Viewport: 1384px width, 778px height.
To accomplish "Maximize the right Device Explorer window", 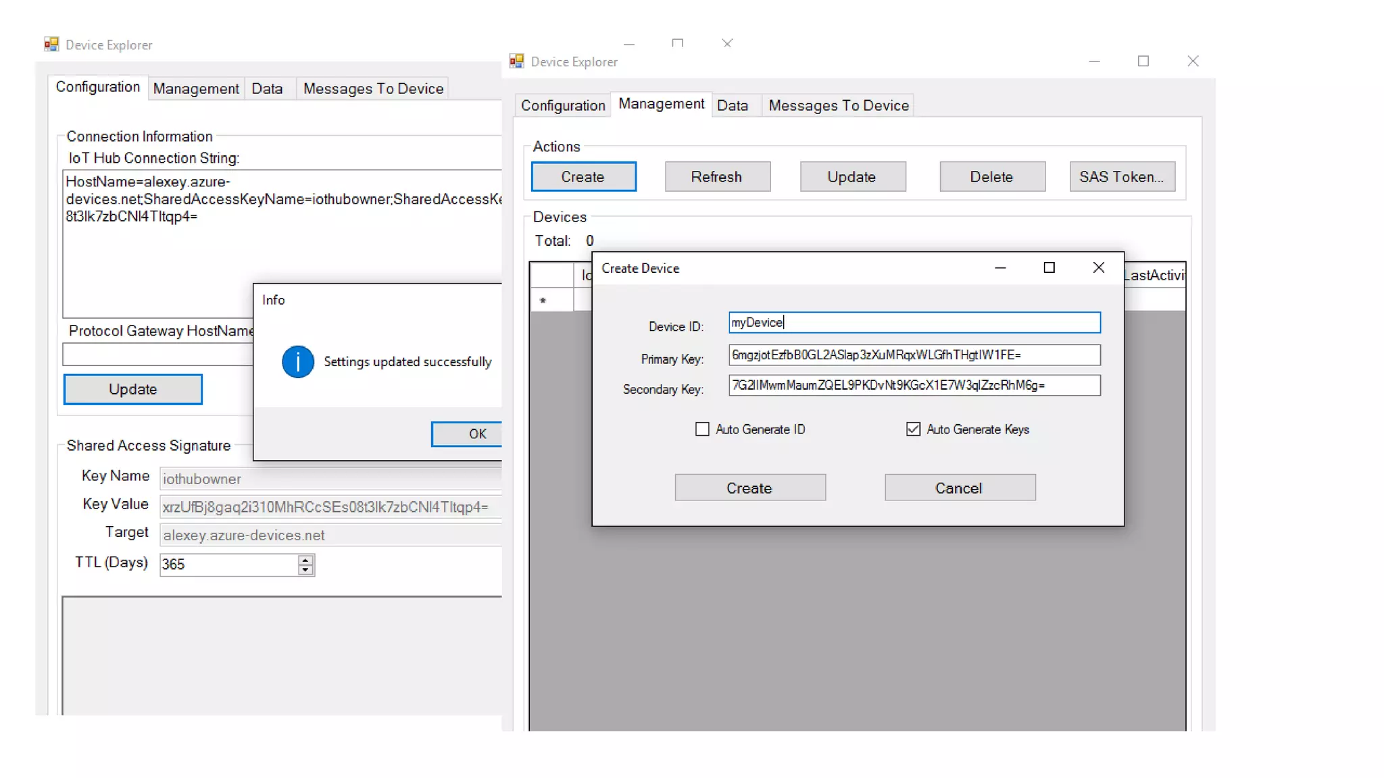I will click(x=1143, y=61).
